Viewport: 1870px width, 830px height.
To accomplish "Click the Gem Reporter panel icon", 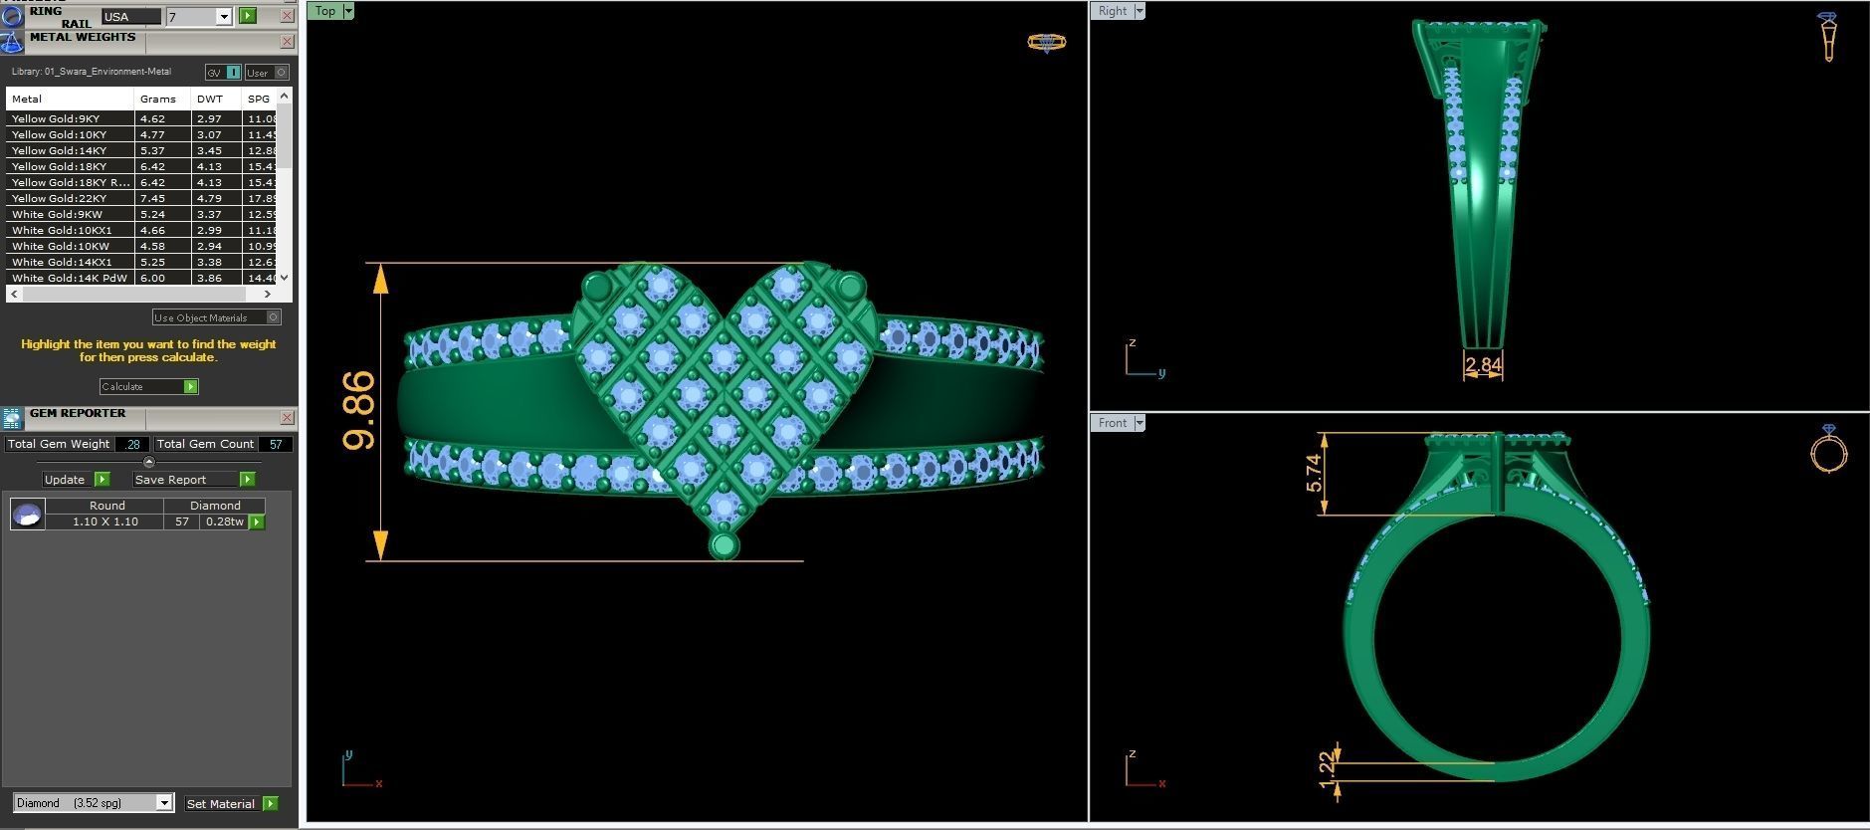I will 11,418.
